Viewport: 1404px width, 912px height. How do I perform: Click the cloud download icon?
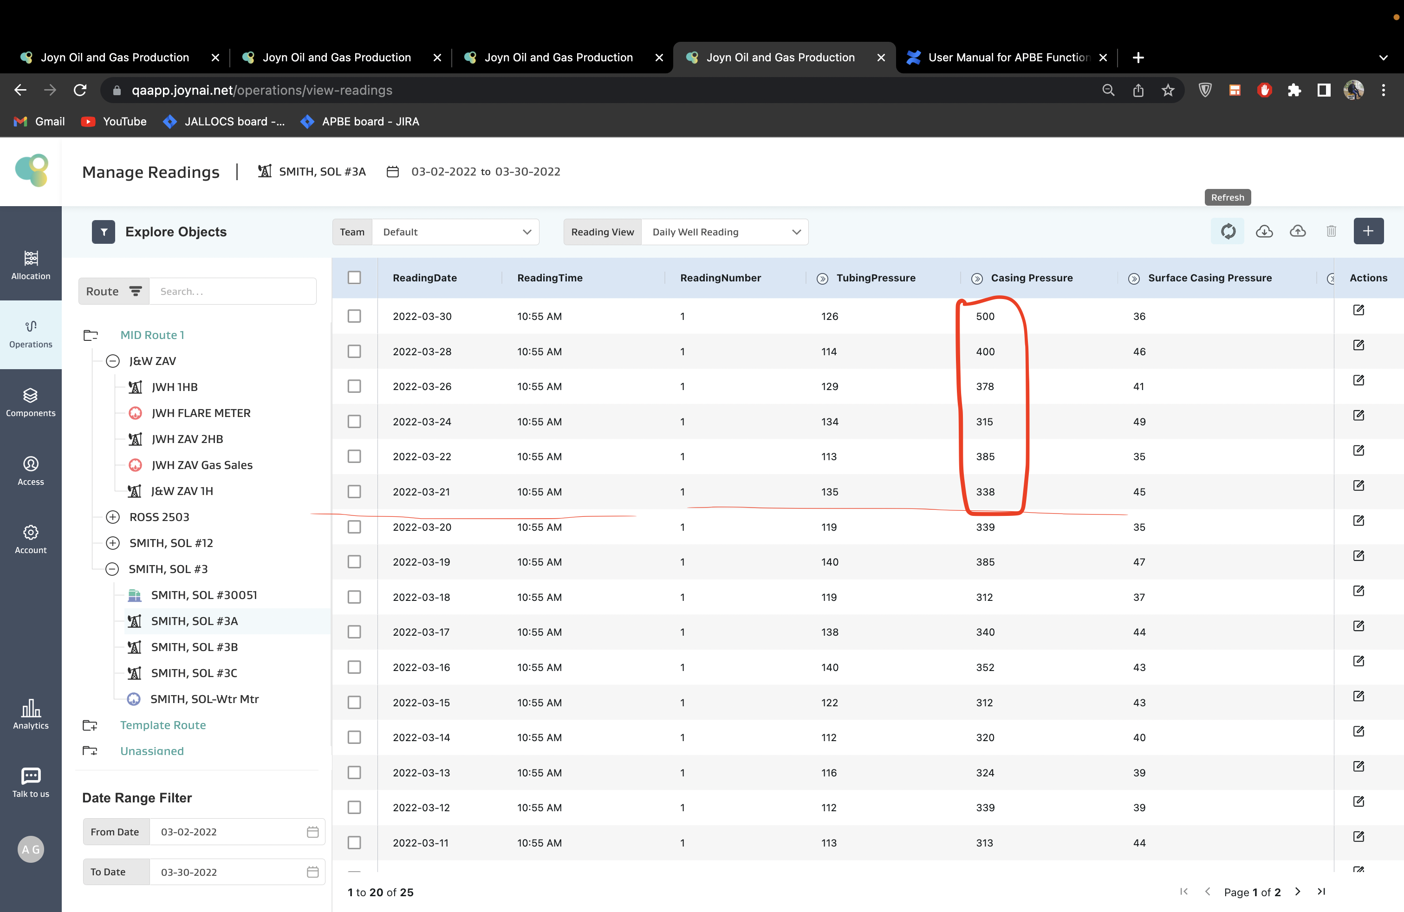coord(1264,231)
